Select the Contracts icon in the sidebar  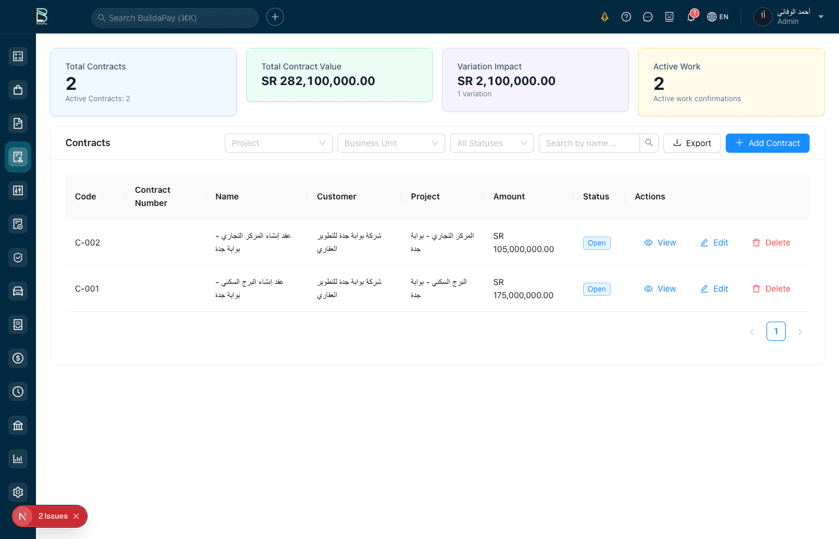17,156
